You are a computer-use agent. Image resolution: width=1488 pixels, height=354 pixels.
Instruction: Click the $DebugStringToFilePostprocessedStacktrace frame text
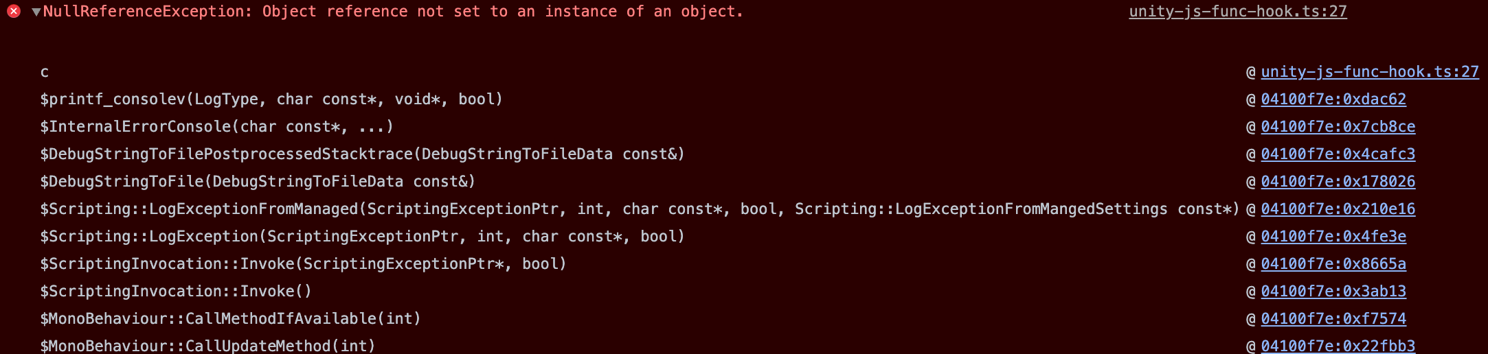(362, 154)
